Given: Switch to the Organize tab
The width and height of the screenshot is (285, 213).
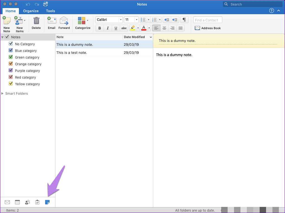Looking at the screenshot, I should click(x=31, y=11).
